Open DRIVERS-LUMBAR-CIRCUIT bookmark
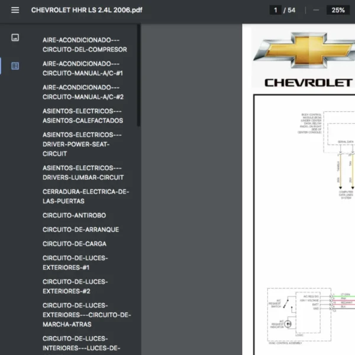This screenshot has height=355, width=355. 83,173
